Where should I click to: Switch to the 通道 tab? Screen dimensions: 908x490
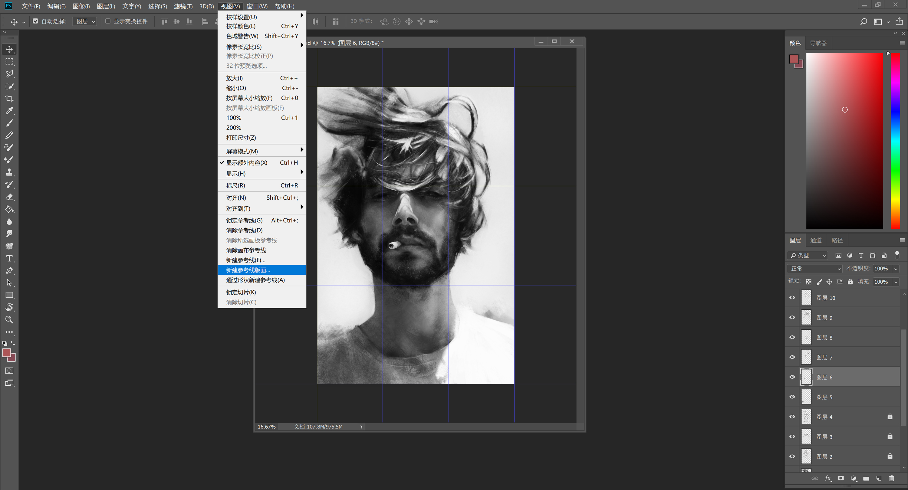pyautogui.click(x=816, y=240)
